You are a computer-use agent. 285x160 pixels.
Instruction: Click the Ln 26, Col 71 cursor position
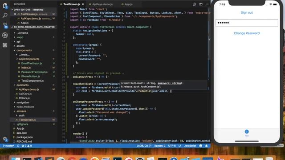144,146
